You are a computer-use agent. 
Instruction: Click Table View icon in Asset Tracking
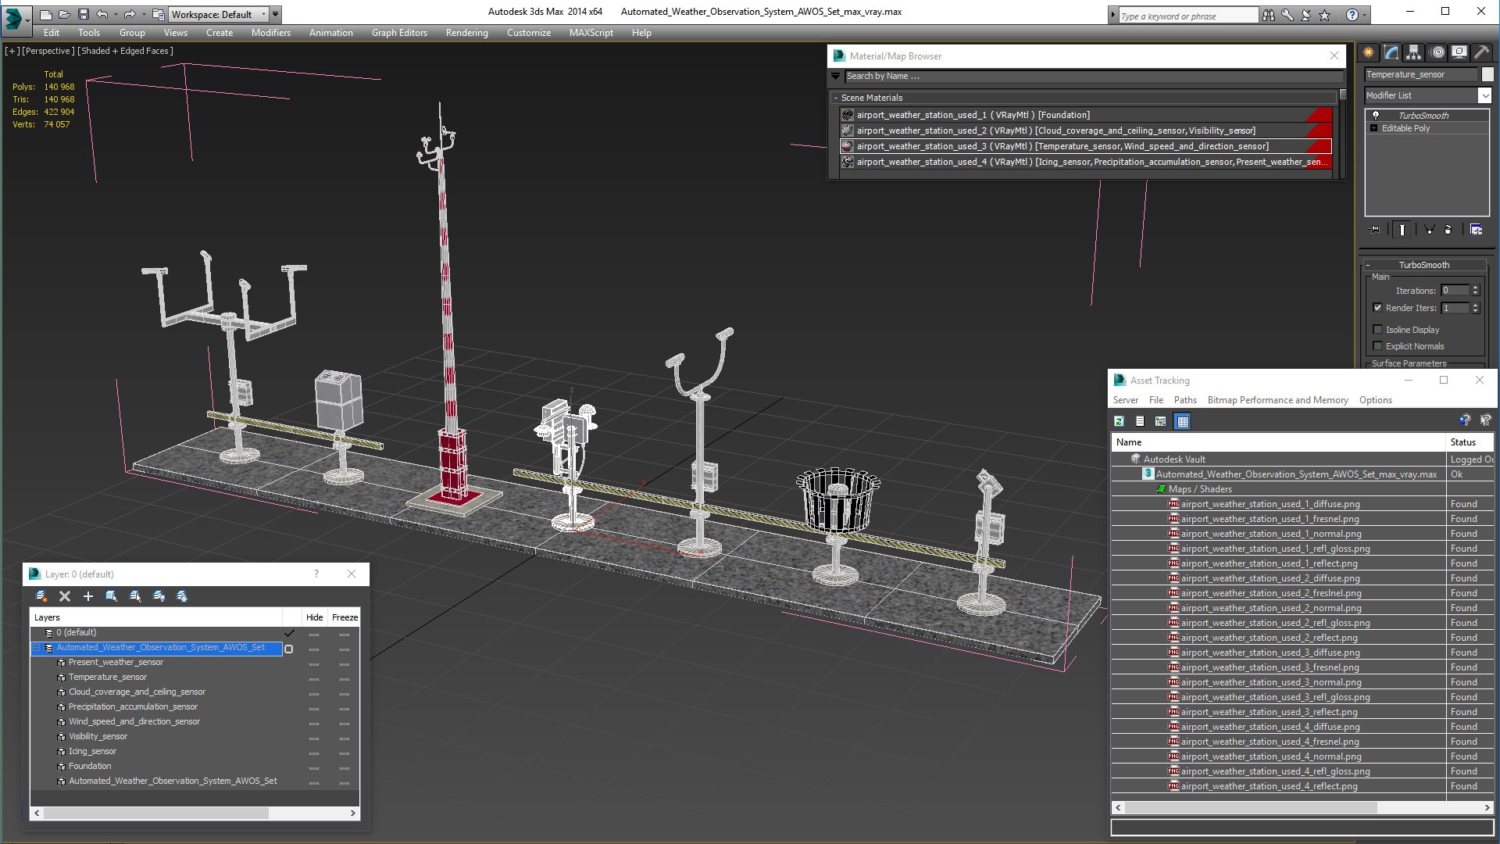point(1183,421)
